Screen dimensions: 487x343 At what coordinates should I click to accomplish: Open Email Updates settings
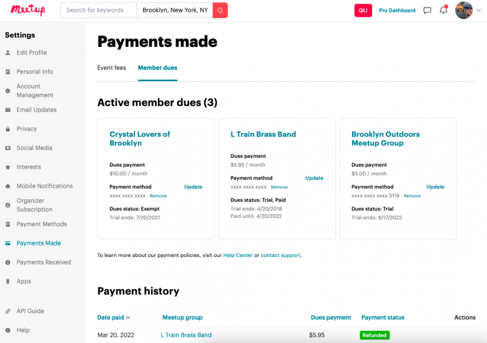[36, 110]
